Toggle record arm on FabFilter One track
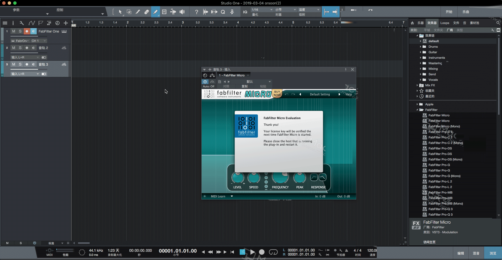The width and height of the screenshot is (502, 260). (27, 31)
